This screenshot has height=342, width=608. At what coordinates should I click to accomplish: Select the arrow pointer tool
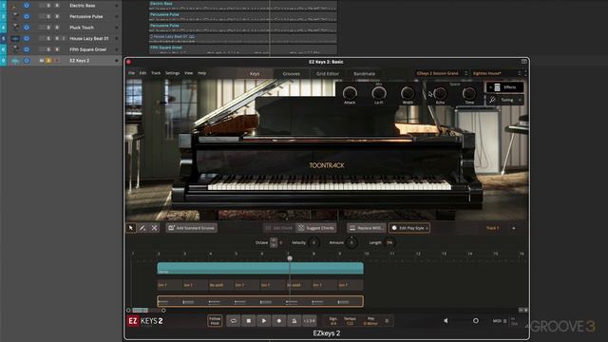[131, 228]
